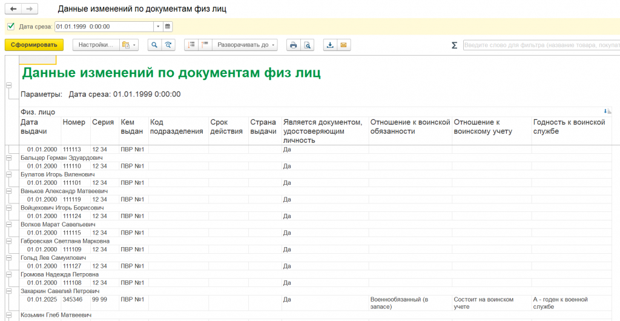Uncheck the Дата среза checkbox

[11, 26]
